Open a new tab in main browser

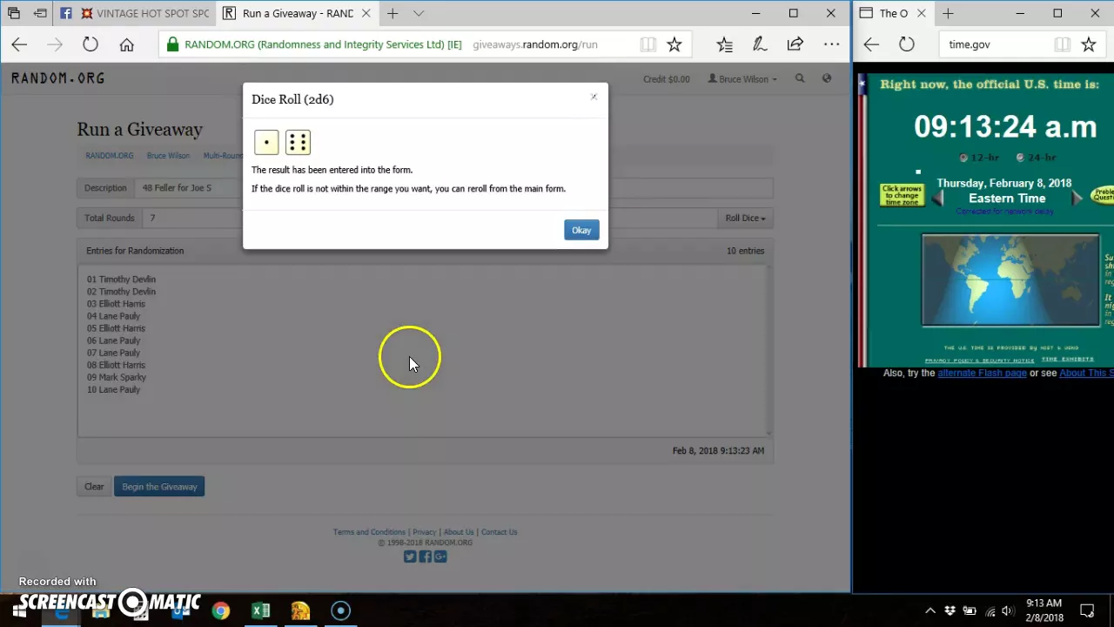393,13
